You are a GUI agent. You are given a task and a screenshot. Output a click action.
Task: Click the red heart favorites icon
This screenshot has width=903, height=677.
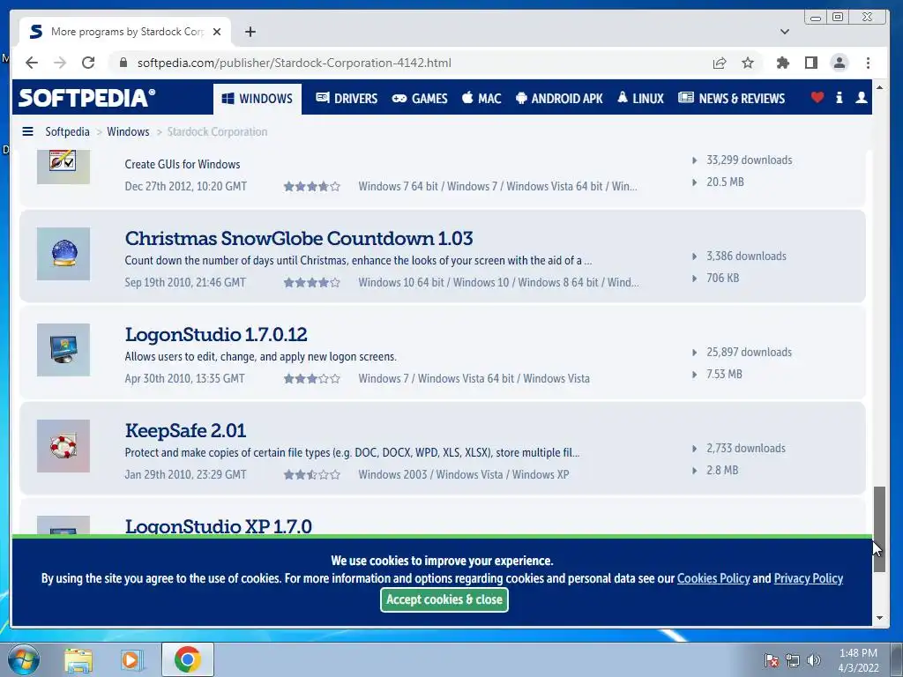pos(817,97)
